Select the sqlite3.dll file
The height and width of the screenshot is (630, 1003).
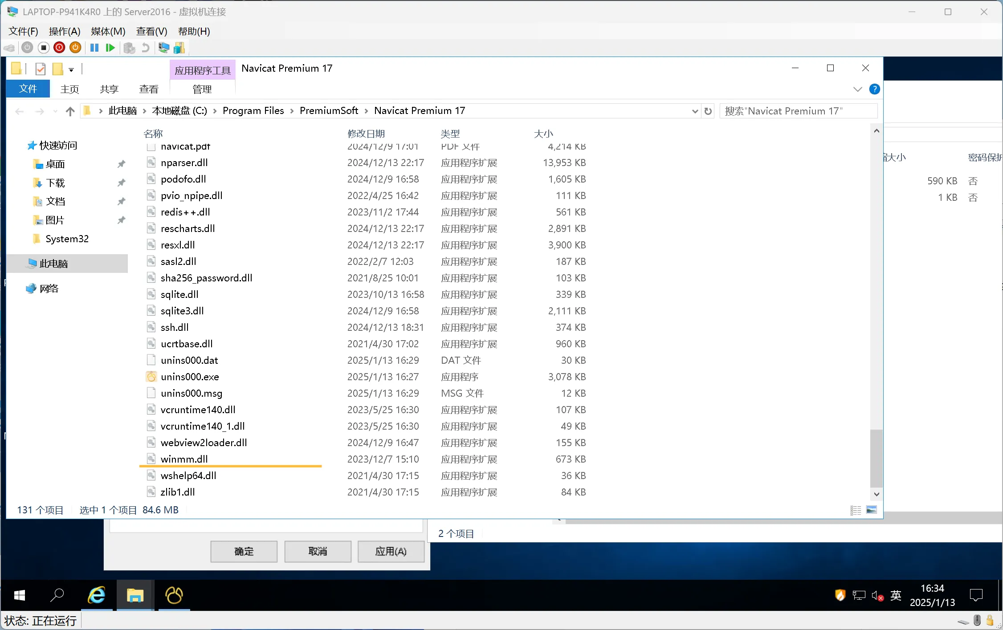(x=182, y=311)
